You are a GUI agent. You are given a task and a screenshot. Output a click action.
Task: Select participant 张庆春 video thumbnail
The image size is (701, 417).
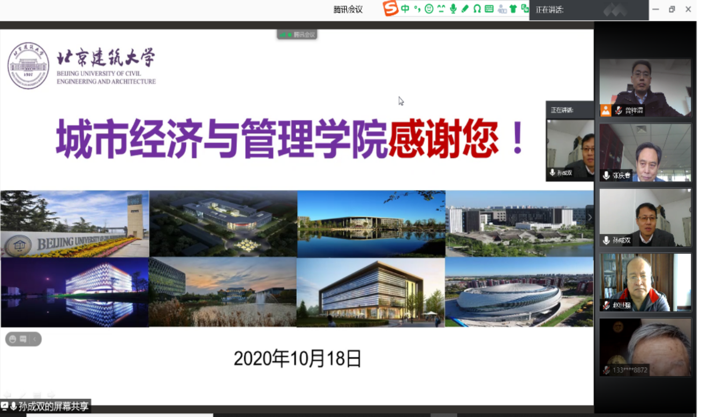click(x=645, y=153)
